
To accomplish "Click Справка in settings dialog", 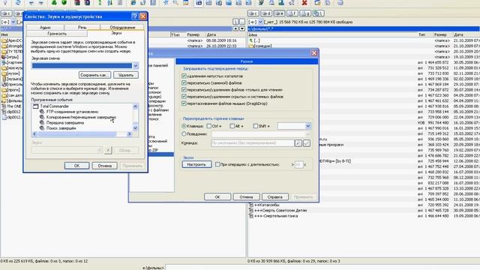I will pyautogui.click(x=275, y=196).
